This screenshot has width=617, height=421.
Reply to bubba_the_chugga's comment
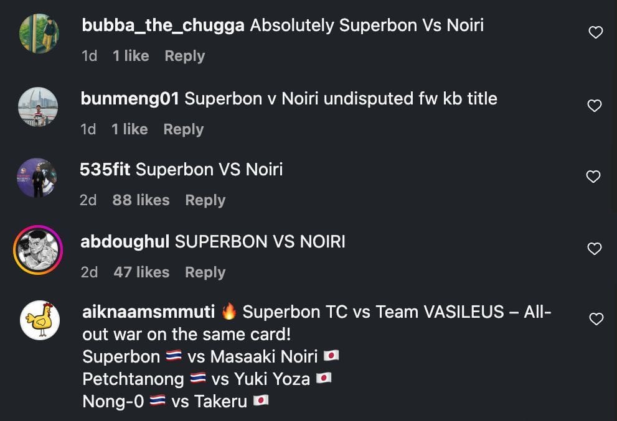184,56
